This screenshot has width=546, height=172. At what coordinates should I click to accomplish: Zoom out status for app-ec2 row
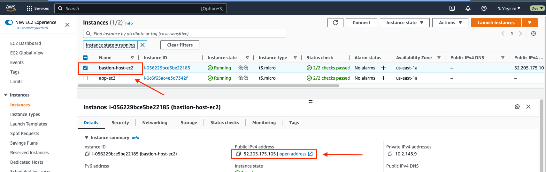coord(246,78)
